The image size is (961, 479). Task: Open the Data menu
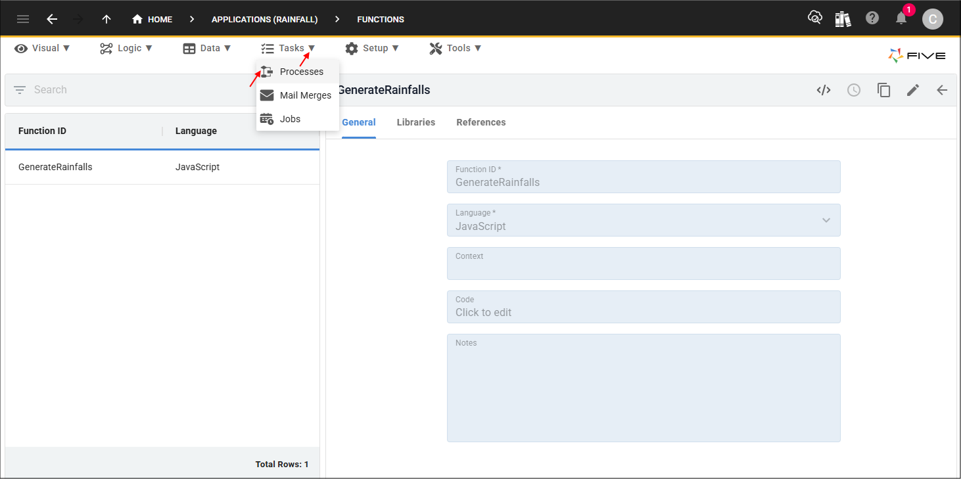coord(207,48)
